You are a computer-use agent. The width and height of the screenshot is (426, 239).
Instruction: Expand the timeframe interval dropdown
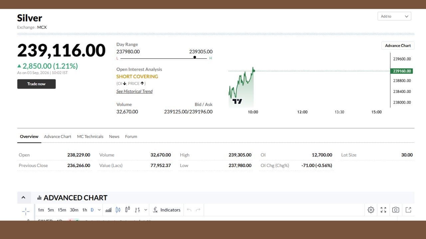[99, 210]
